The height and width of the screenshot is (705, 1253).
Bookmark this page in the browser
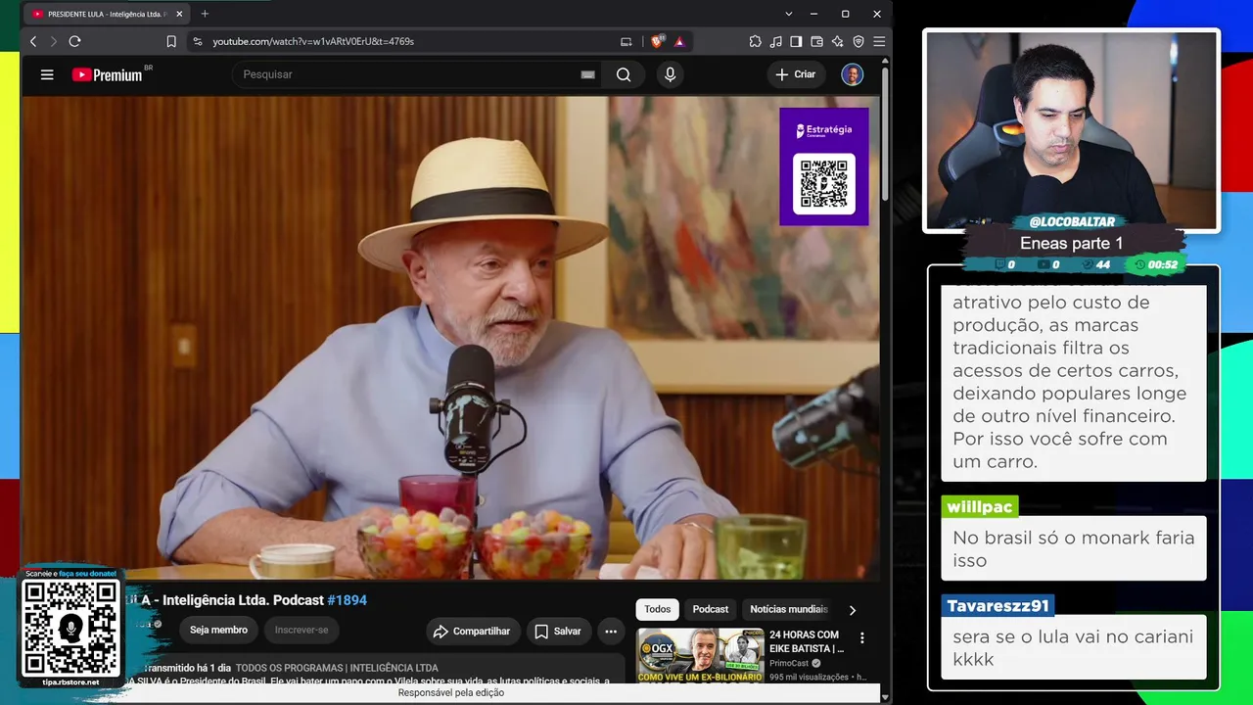click(x=171, y=41)
